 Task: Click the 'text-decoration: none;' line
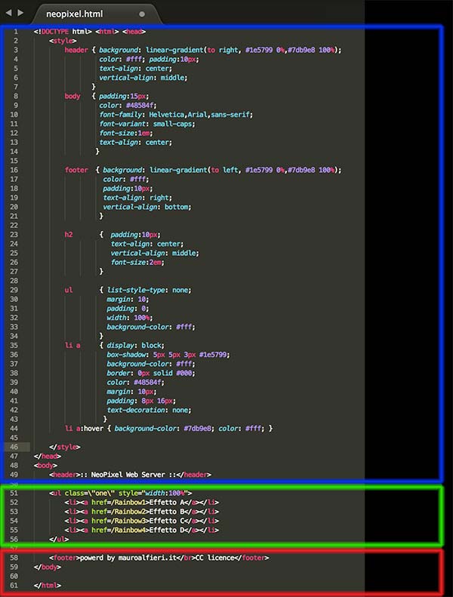[149, 410]
